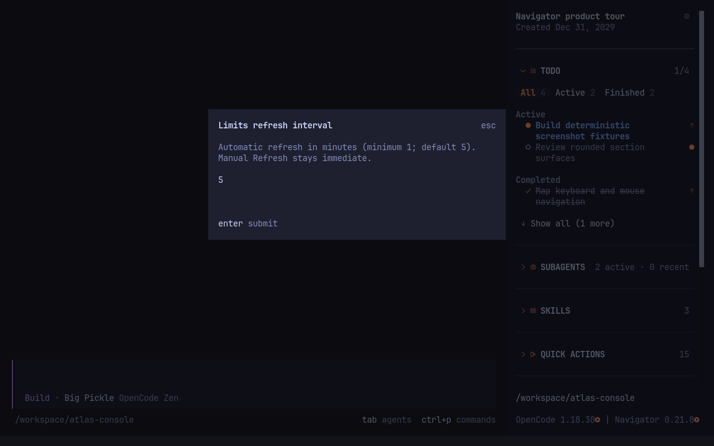Click the footer /workspace/atlas-console path at left
Screen dimensions: 714x446
tap(74, 420)
